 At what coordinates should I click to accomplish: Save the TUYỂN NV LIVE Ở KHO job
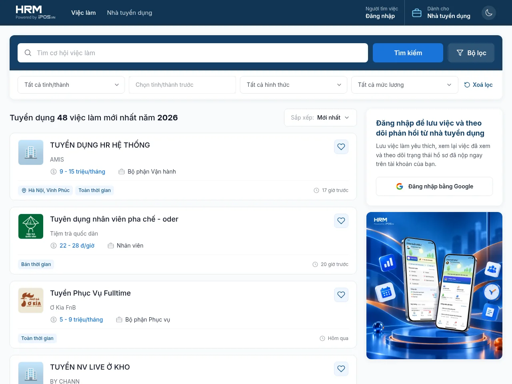click(x=341, y=369)
